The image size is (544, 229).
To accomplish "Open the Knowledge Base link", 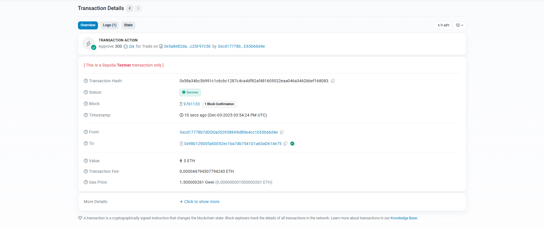I will [404, 218].
